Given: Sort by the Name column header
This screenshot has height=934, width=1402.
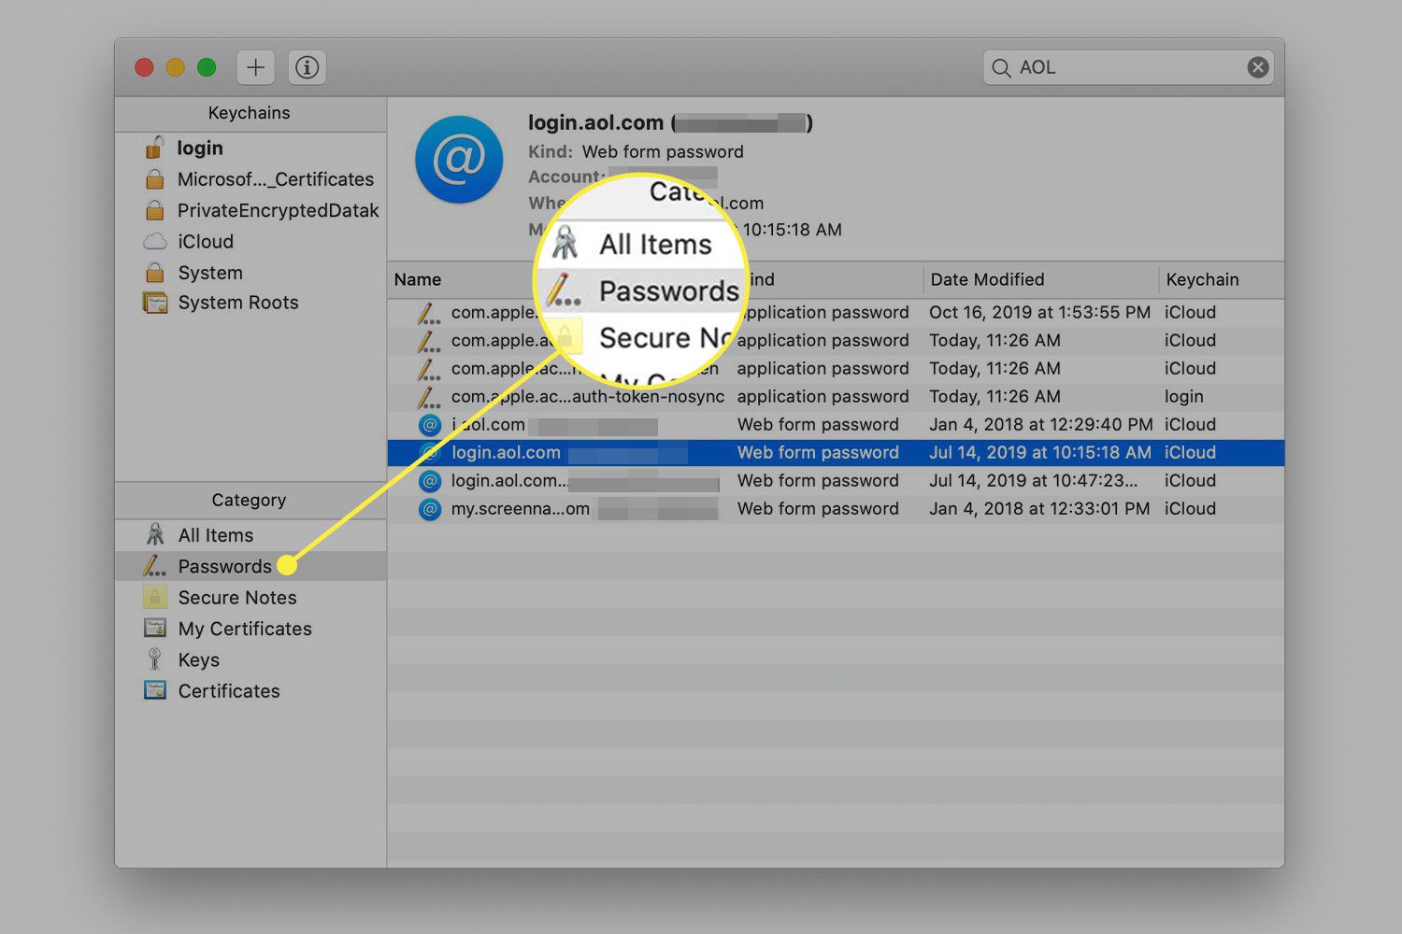Looking at the screenshot, I should click(418, 279).
